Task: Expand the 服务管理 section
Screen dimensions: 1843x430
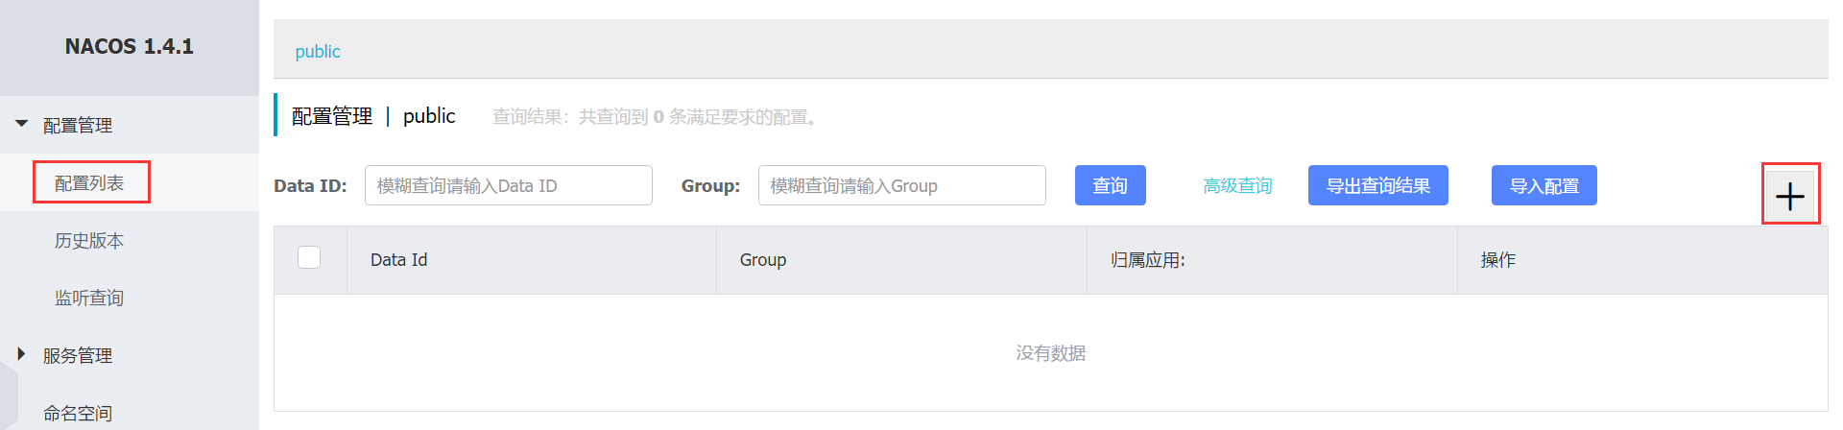Action: coord(21,354)
